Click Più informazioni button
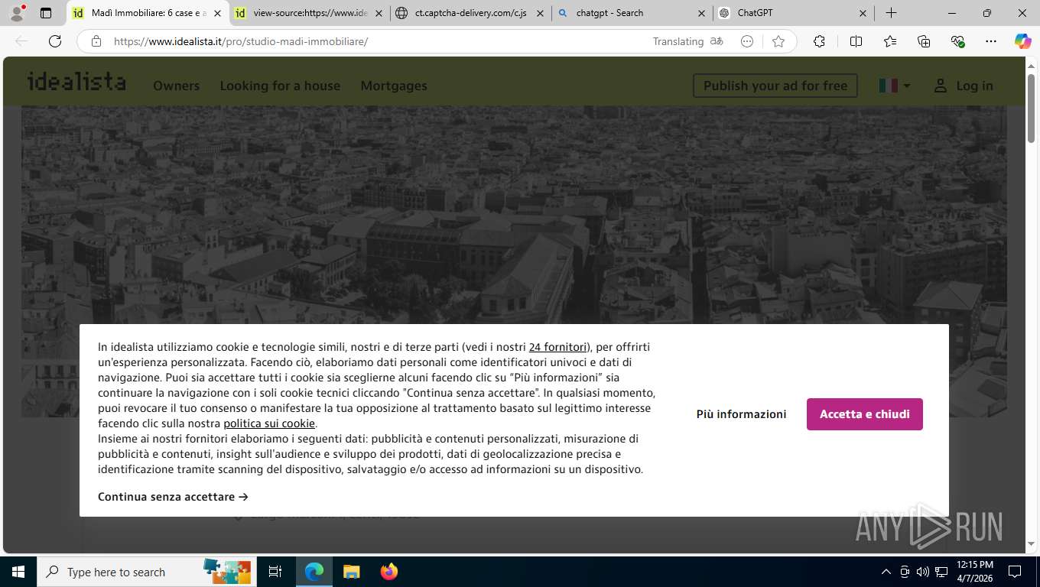This screenshot has width=1040, height=587. coord(741,414)
